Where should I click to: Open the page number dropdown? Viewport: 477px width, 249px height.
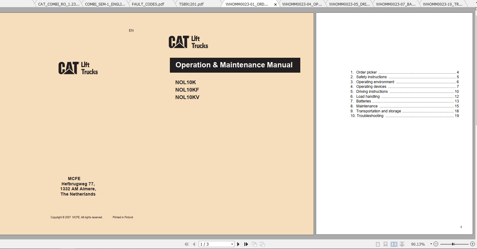(x=232, y=244)
